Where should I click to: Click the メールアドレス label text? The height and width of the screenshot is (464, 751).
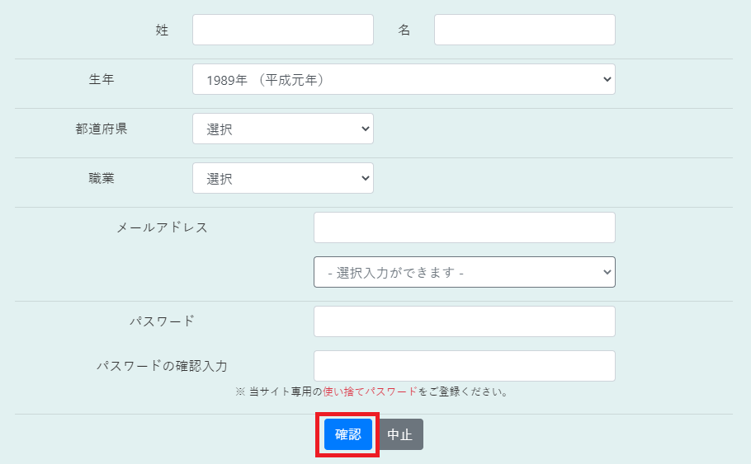163,227
